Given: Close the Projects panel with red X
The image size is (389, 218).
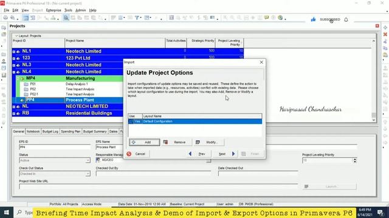Looking at the screenshot, I should pos(377,26).
